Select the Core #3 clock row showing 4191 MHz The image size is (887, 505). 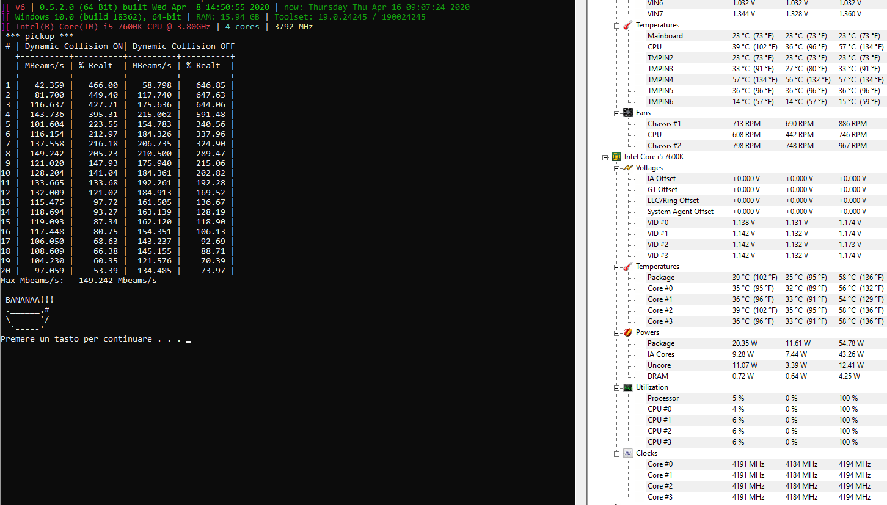[766, 497]
